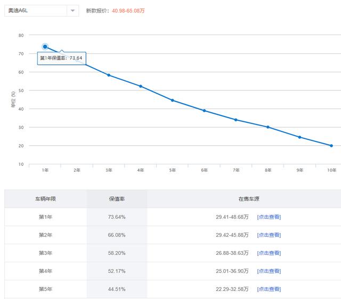The width and height of the screenshot is (341, 299).
Task: Click the 25.01-36.90万 price range
Action: pos(232,271)
